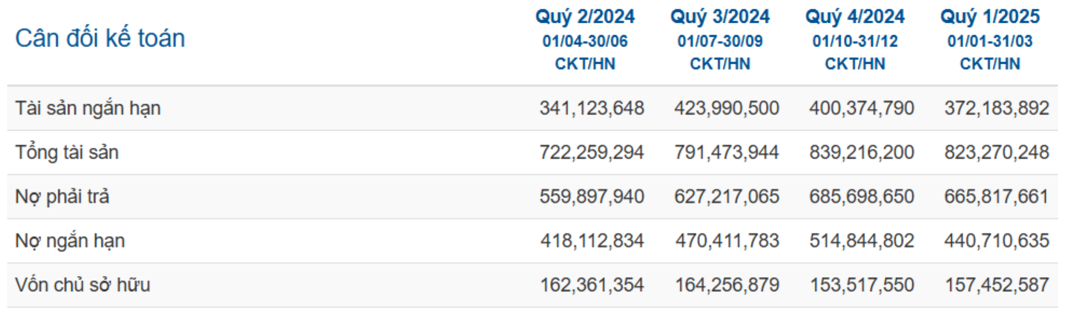Click the value 839,216,200

point(862,152)
